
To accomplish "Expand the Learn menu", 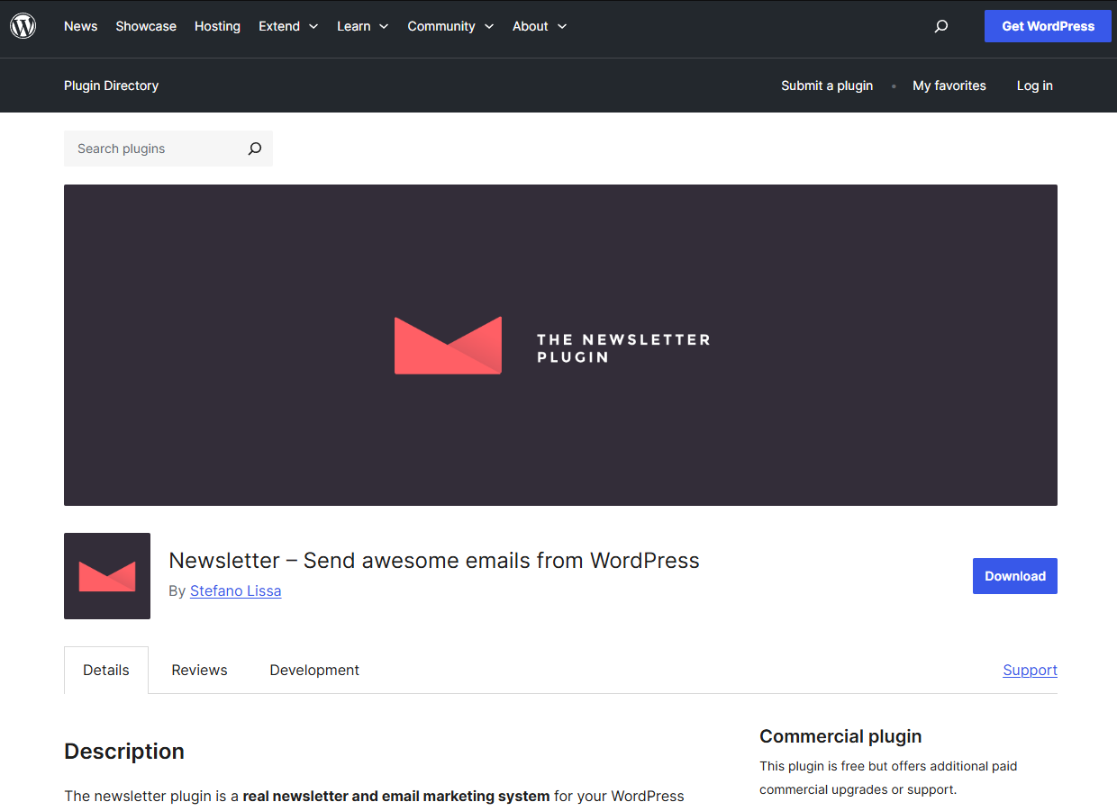I will (363, 26).
